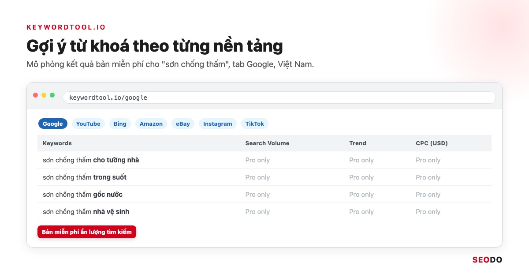Switch to the Amazon tab
This screenshot has width=529, height=274.
pyautogui.click(x=151, y=124)
